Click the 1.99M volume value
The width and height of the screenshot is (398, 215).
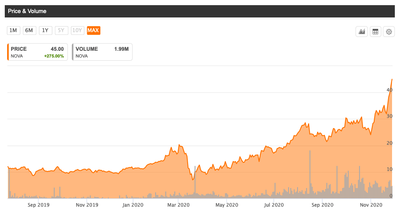(x=121, y=49)
